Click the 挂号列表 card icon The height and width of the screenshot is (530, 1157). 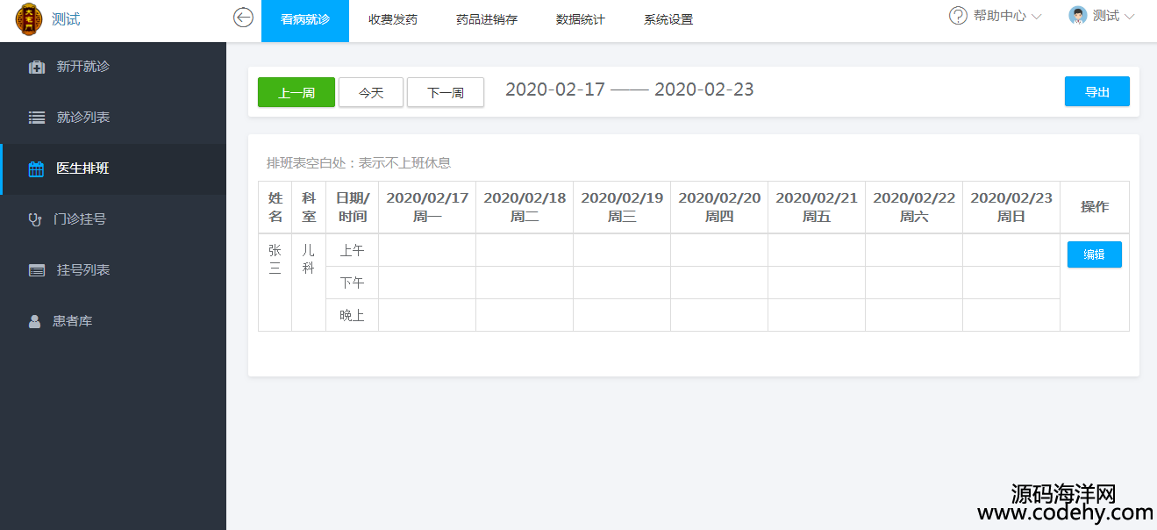tap(36, 270)
